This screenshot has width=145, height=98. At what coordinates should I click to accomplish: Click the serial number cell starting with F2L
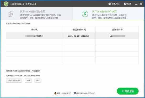pyautogui.click(x=117, y=36)
